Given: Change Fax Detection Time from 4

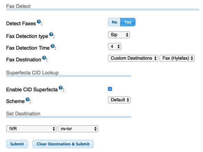Looking at the screenshot, I should 114,47.
